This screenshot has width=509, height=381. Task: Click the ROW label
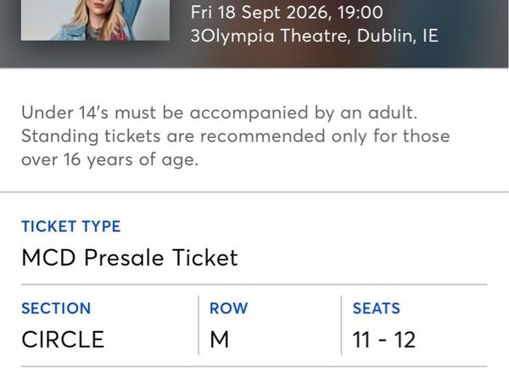click(228, 309)
